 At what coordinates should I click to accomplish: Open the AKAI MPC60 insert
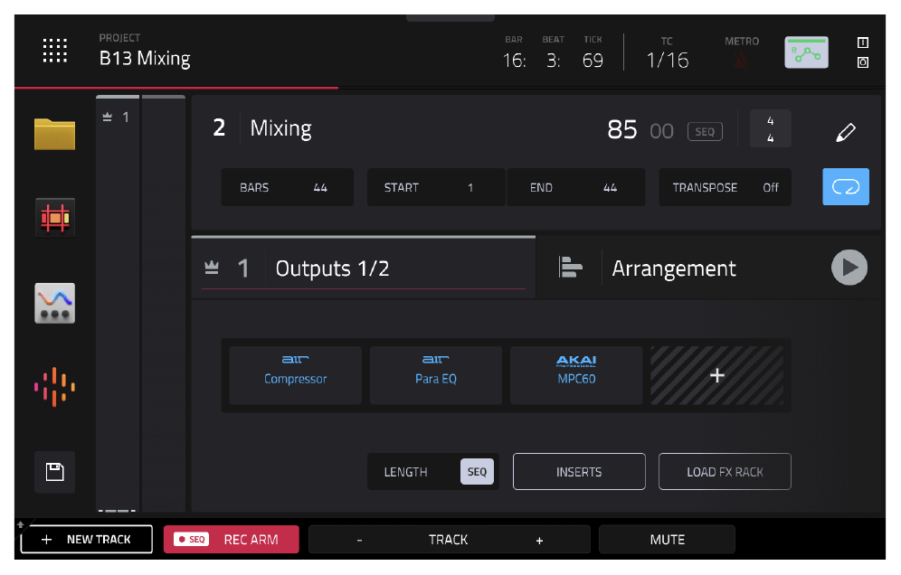coord(576,374)
